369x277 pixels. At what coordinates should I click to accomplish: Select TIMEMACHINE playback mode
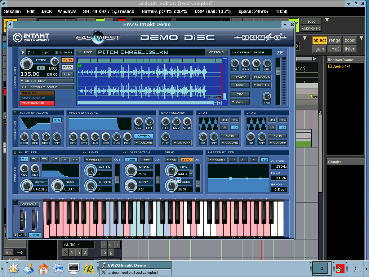coord(37,103)
